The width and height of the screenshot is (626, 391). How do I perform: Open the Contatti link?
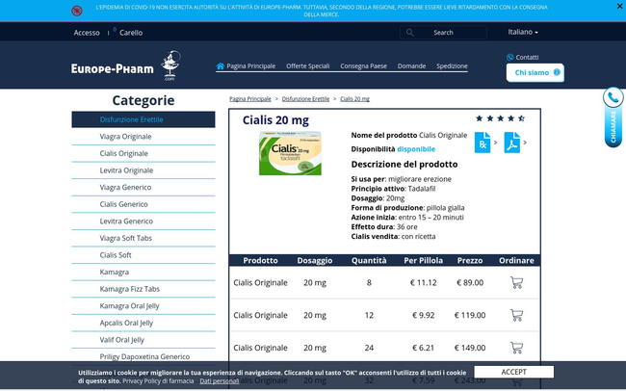(527, 57)
